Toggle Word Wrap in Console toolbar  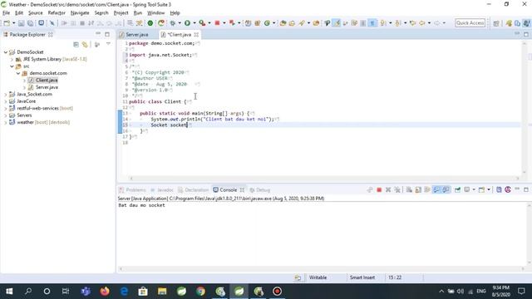pos(427,190)
